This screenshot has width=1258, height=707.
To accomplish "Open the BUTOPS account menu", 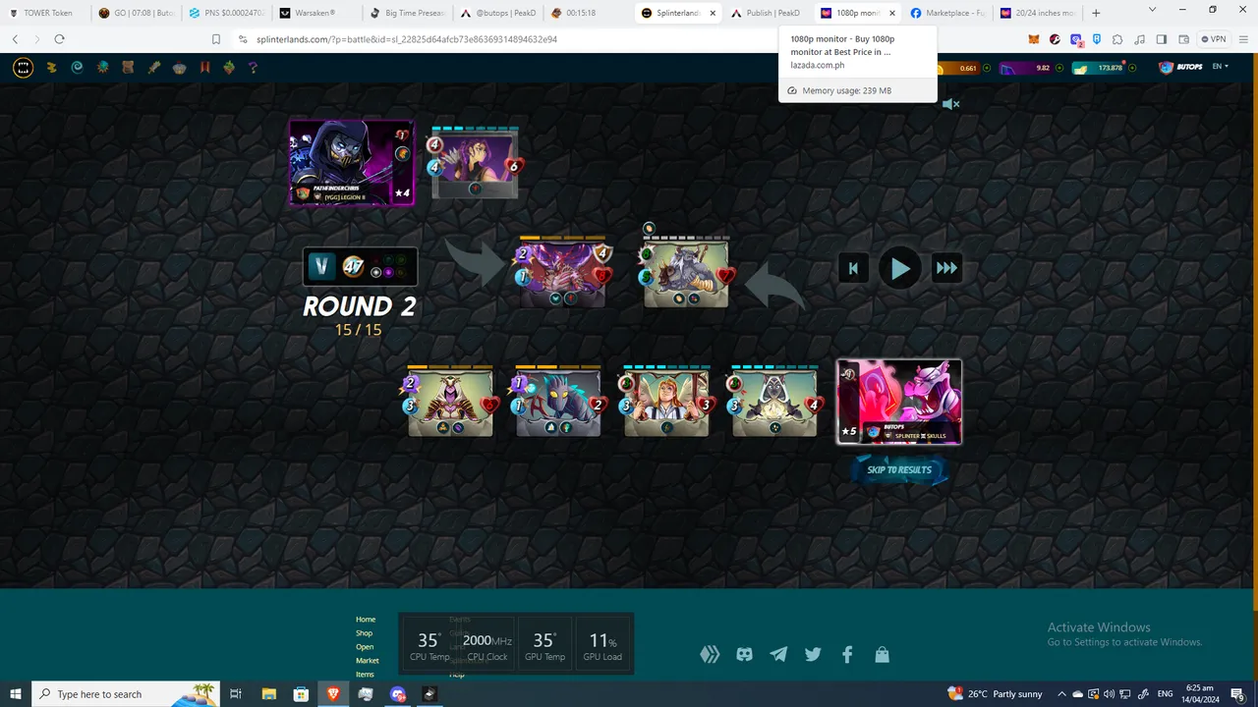I will point(1180,68).
